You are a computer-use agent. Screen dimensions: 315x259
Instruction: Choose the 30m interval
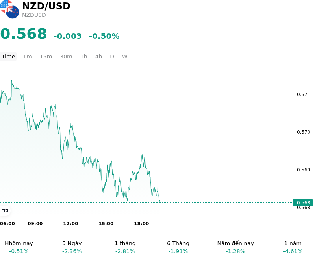[66, 57]
